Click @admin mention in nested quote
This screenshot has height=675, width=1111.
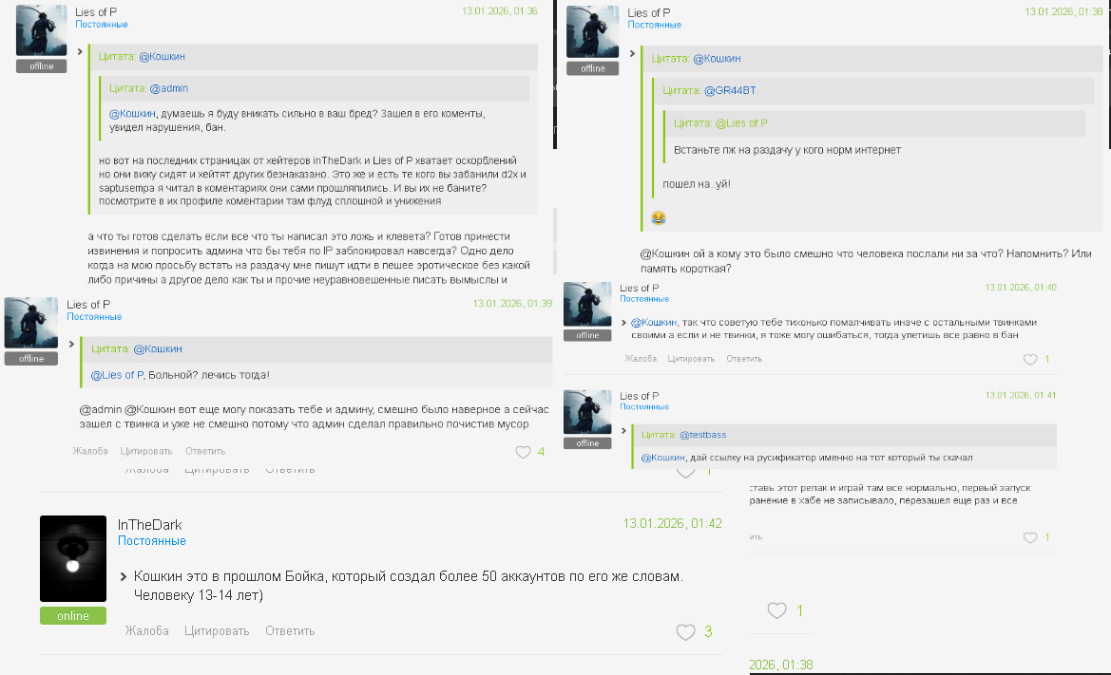pos(168,88)
